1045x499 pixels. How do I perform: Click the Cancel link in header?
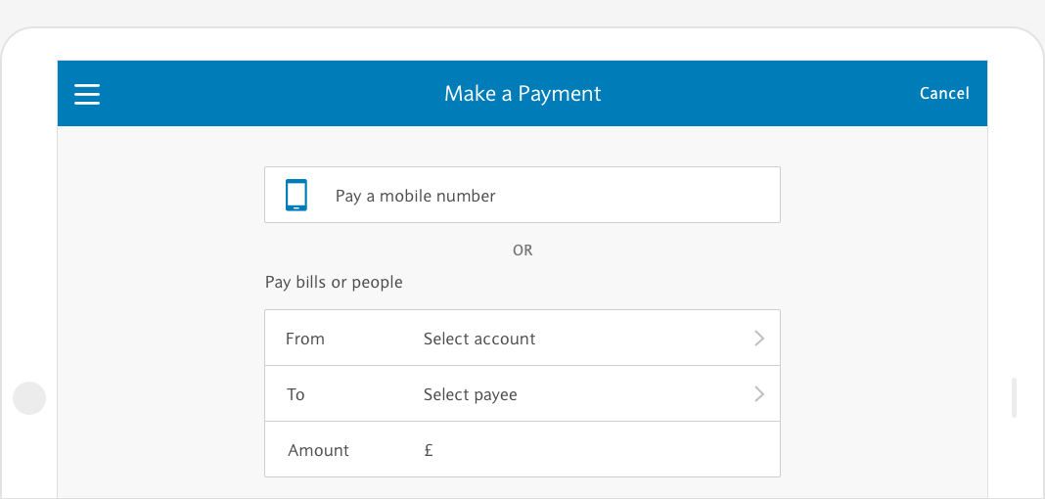(x=943, y=94)
